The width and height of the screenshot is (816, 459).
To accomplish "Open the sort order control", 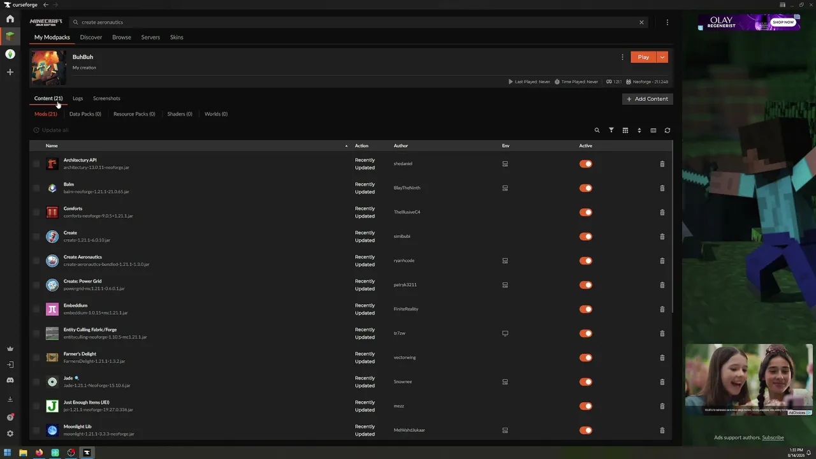I will (x=639, y=131).
